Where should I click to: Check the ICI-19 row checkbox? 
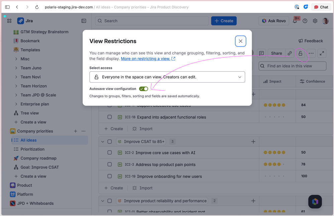[x=109, y=176]
